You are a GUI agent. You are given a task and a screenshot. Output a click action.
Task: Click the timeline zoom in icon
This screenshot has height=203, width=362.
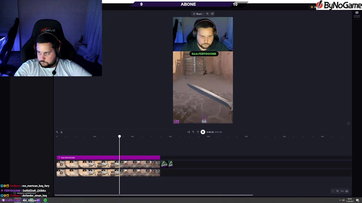[337, 191]
